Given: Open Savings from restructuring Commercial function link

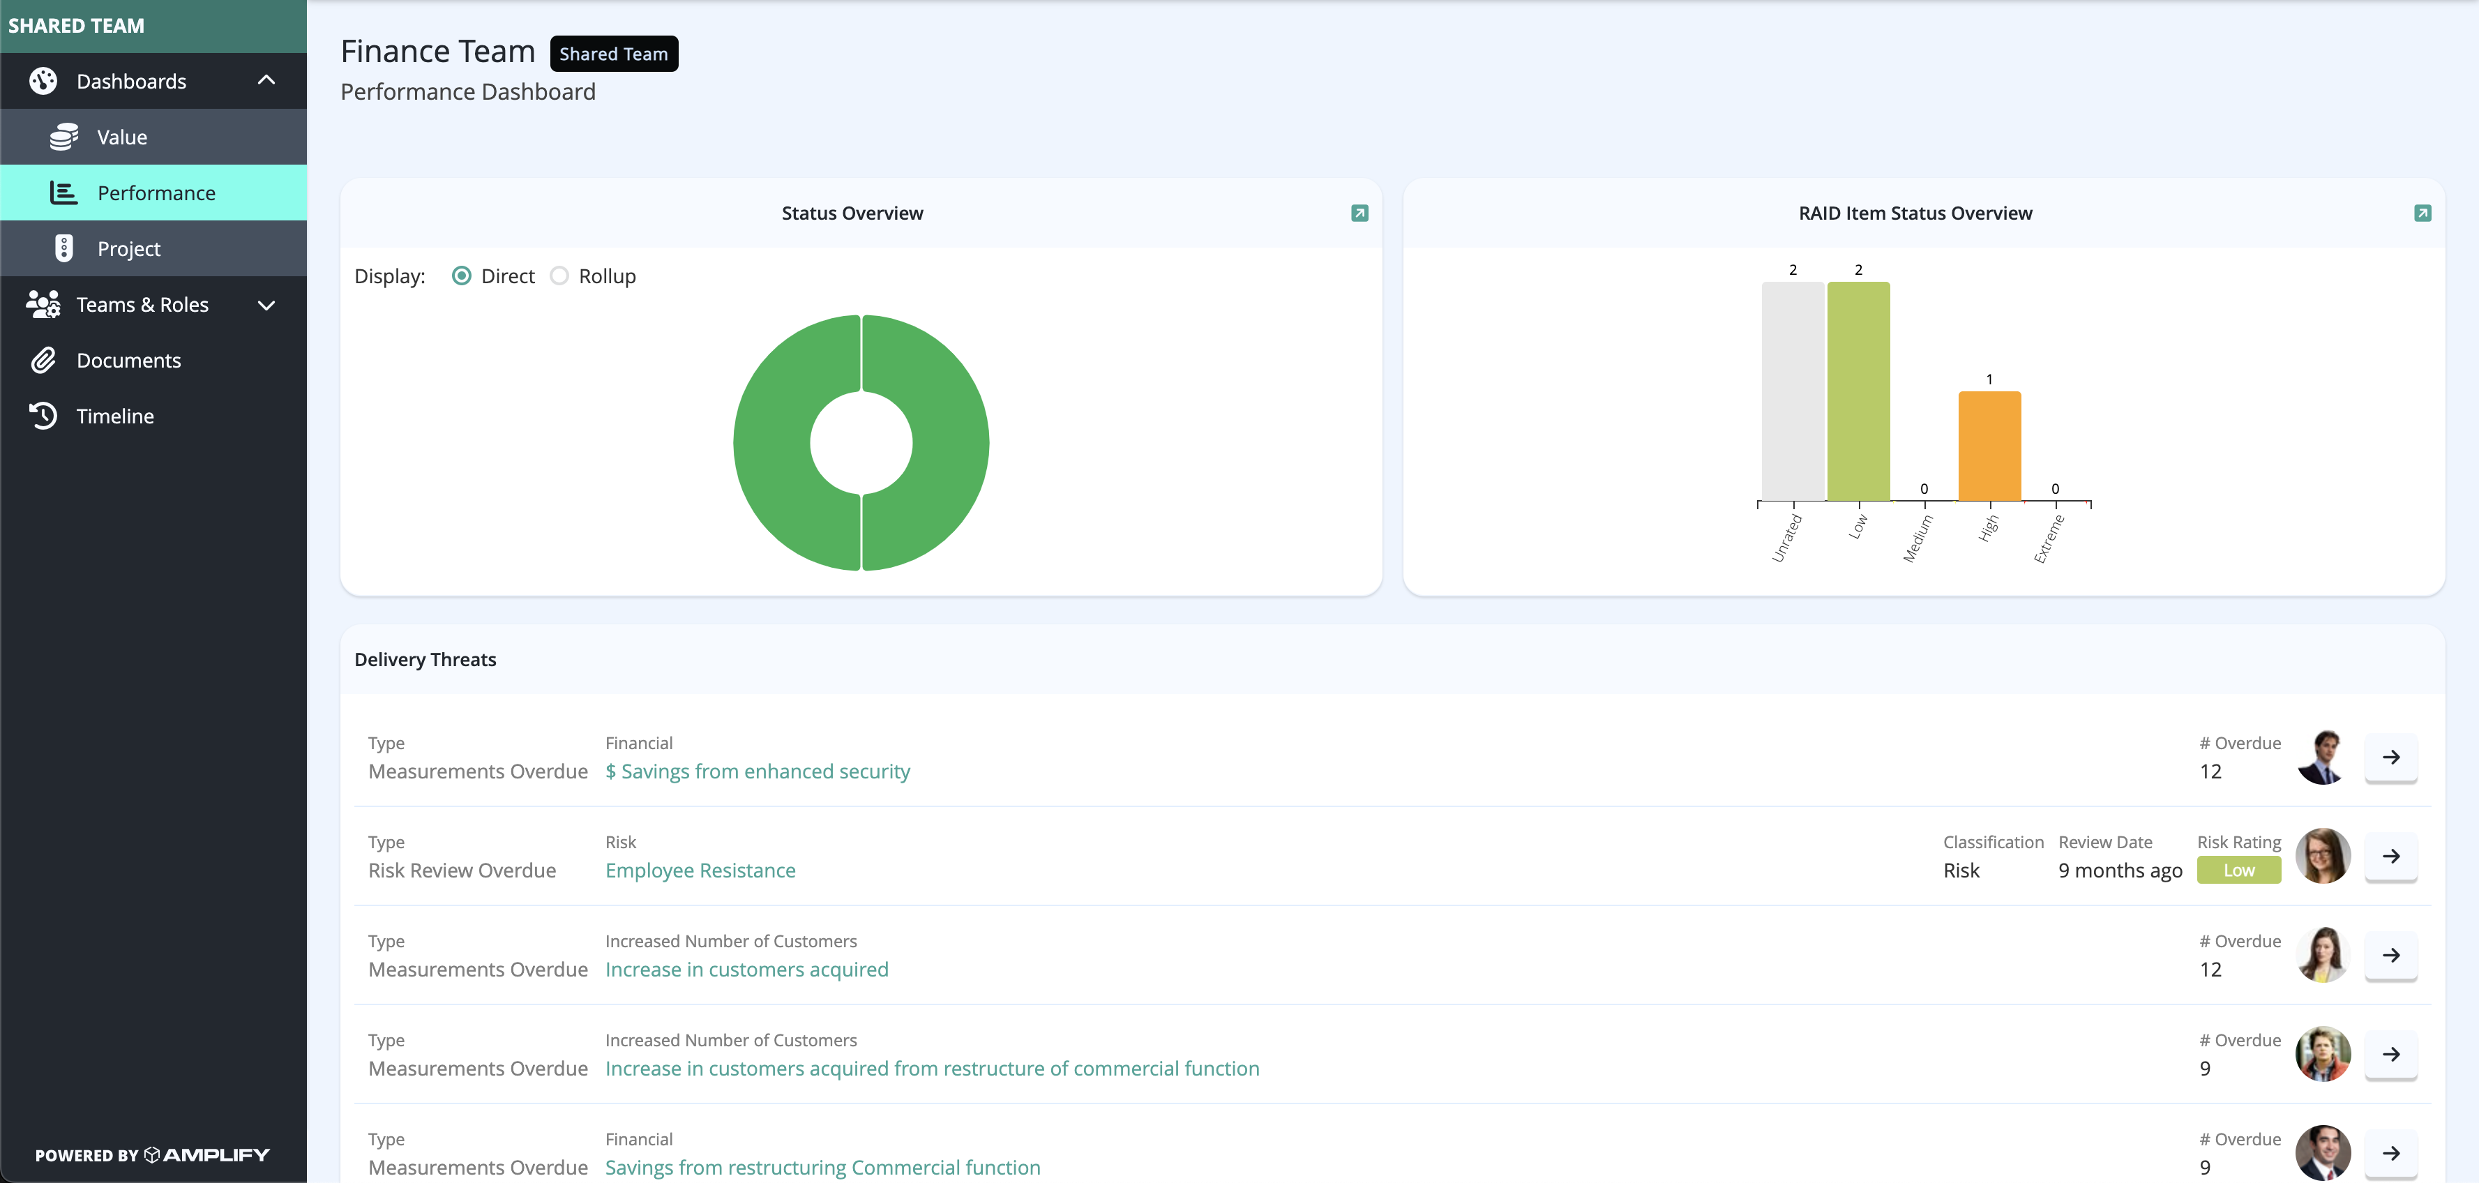Looking at the screenshot, I should point(823,1168).
